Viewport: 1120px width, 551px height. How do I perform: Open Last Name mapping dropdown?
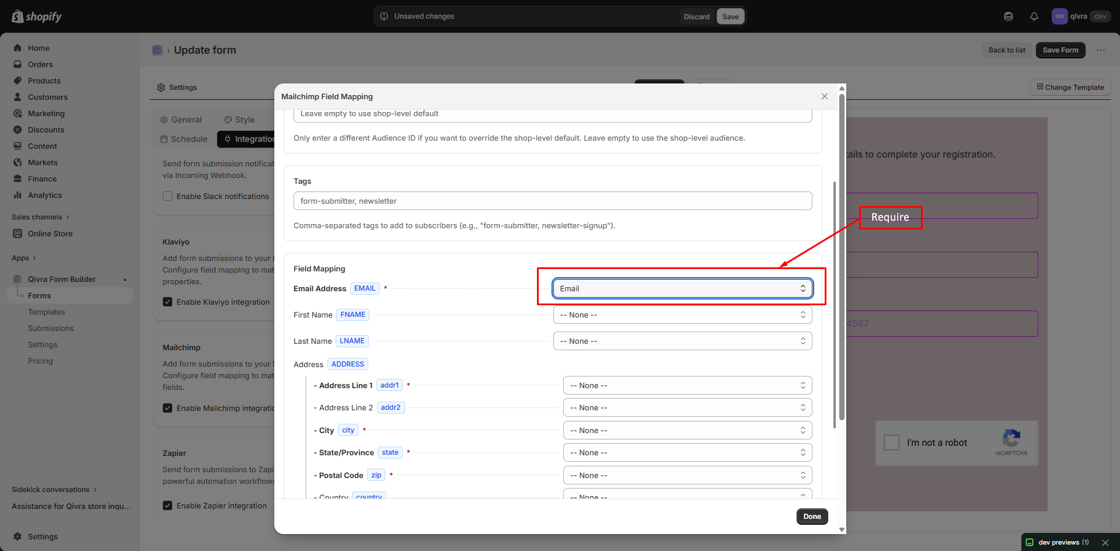(682, 341)
